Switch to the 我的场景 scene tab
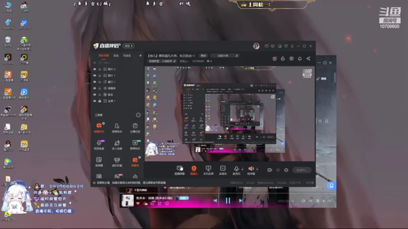Viewport: 408px width, 229px height. point(104,55)
